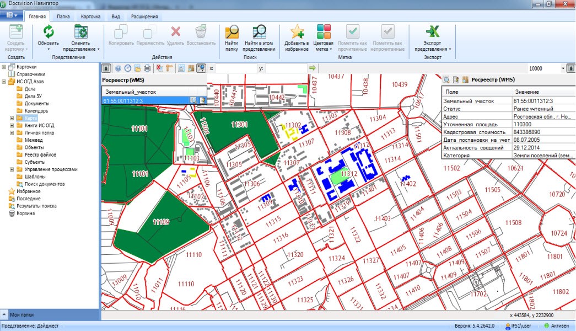The height and width of the screenshot is (331, 576).
Task: Click the Удалить red cross icon
Action: coord(176,31)
